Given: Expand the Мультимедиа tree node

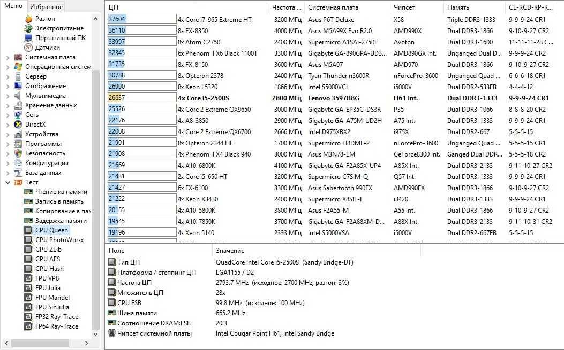Looking at the screenshot, I should 8,96.
